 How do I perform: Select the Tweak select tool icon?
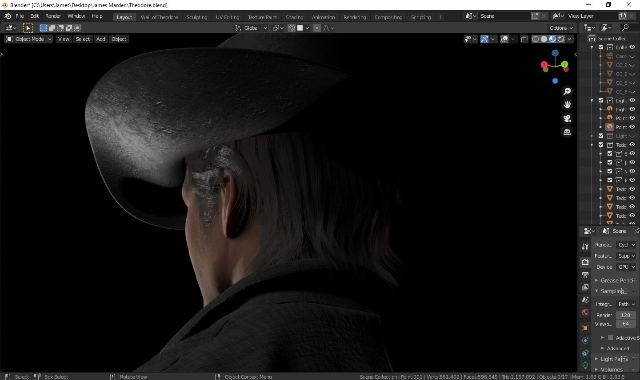tap(28, 28)
